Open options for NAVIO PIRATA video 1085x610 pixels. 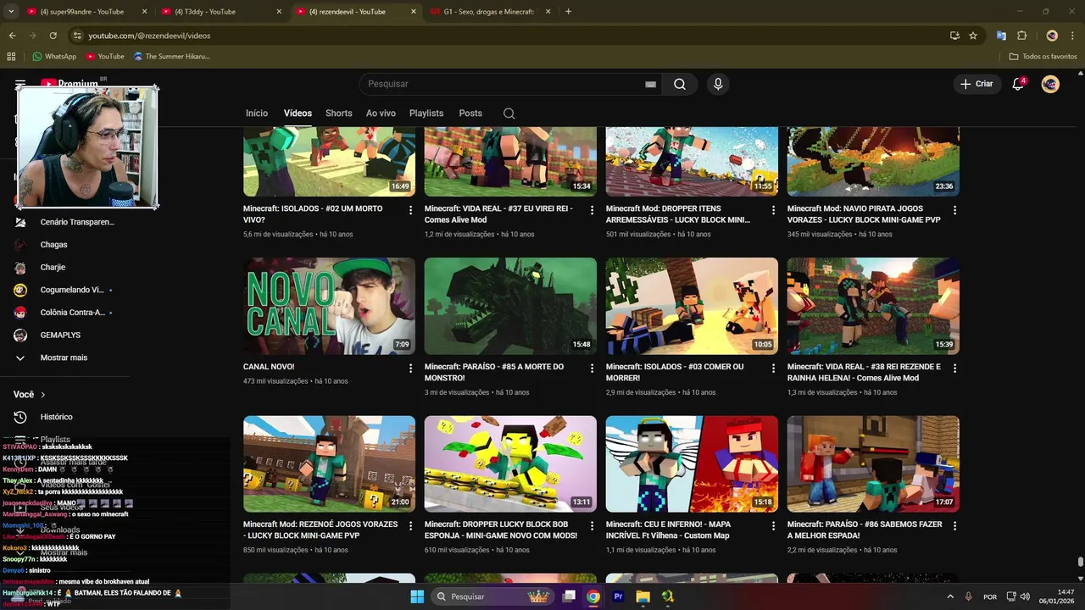955,210
